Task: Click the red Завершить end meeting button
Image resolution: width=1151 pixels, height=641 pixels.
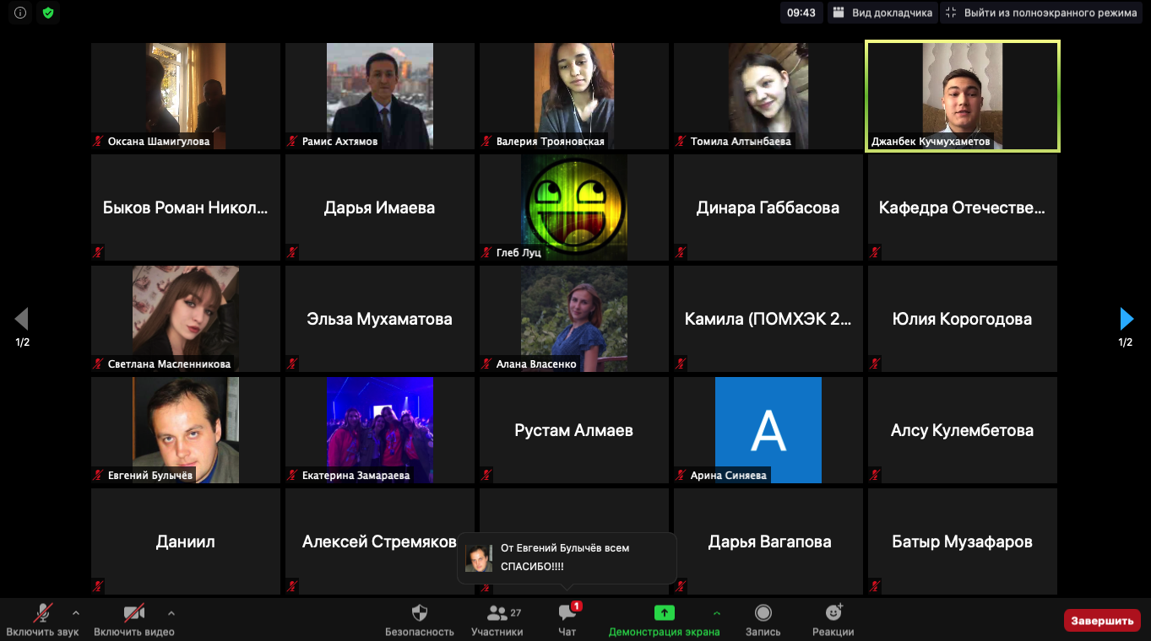Action: (x=1102, y=621)
